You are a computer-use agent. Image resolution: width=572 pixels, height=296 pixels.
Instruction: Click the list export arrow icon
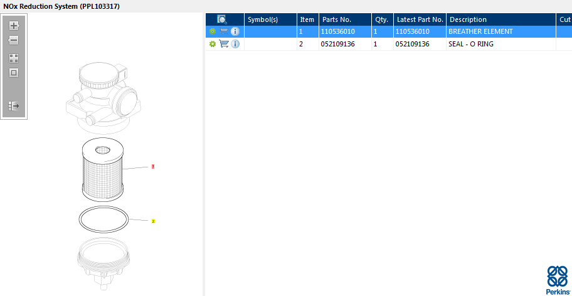coord(14,106)
